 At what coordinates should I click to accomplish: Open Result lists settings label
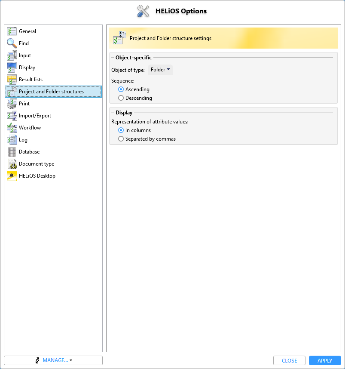pyautogui.click(x=31, y=80)
